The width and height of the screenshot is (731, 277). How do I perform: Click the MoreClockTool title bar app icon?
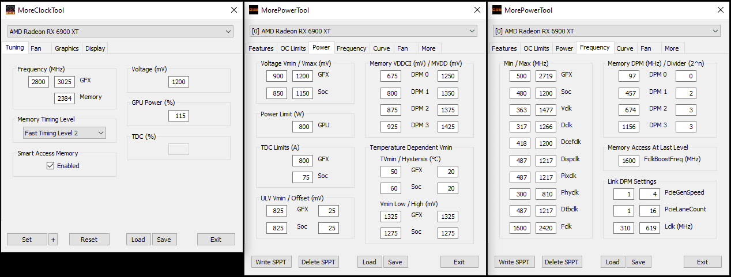[10, 10]
